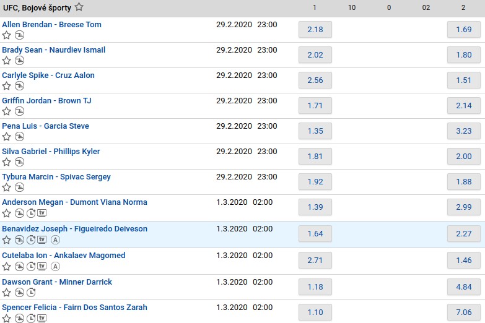Open Carlyle Spike - Cruz Aalon match

click(x=48, y=75)
